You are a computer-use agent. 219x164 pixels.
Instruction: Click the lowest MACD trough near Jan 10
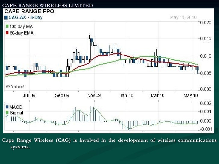click(x=129, y=126)
